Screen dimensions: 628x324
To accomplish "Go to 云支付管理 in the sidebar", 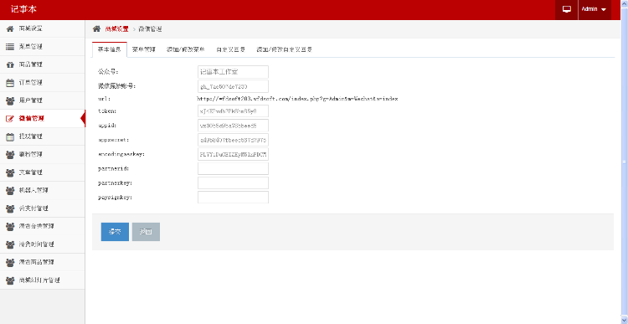I will tap(42, 208).
